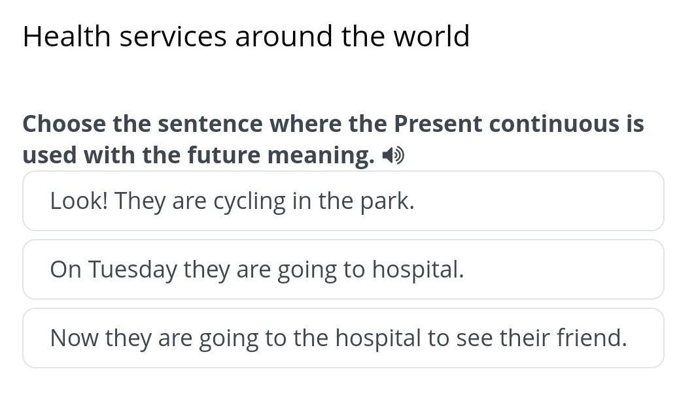Choose the middle answer about Tuesday hospital visit
Screen dimensions: 696x401
click(343, 269)
